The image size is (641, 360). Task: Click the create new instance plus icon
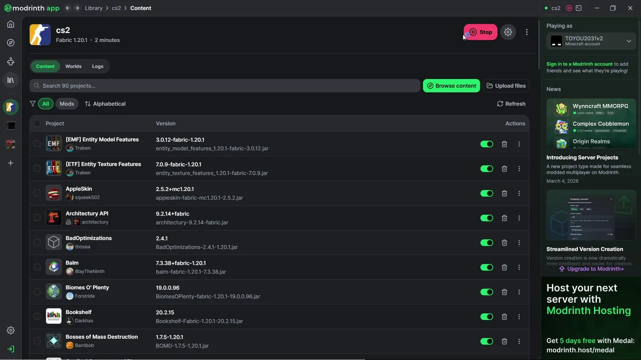coord(11,163)
